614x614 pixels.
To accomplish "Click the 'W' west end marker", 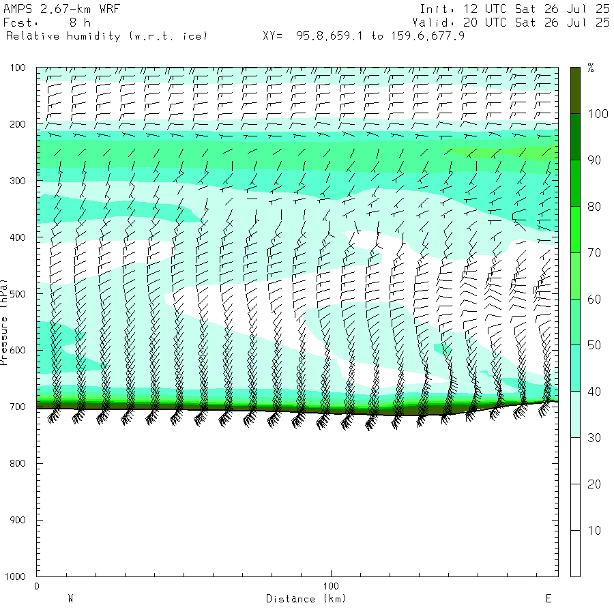I will (70, 599).
